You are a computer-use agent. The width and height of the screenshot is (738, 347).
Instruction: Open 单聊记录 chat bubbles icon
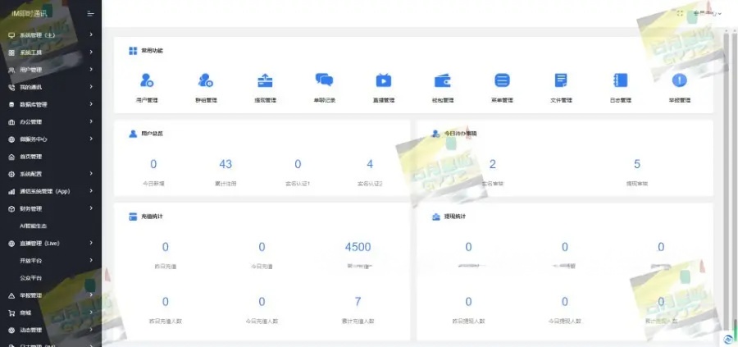pos(324,80)
